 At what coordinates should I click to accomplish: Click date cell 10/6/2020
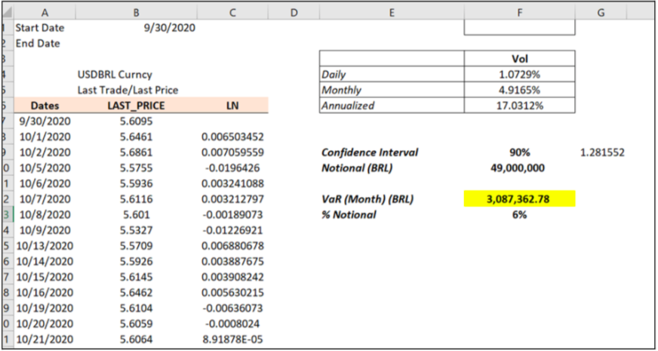pos(45,183)
